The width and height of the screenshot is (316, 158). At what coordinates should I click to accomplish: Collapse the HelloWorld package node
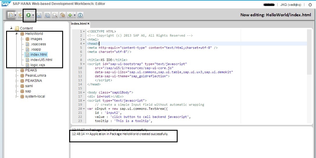coord(17,34)
